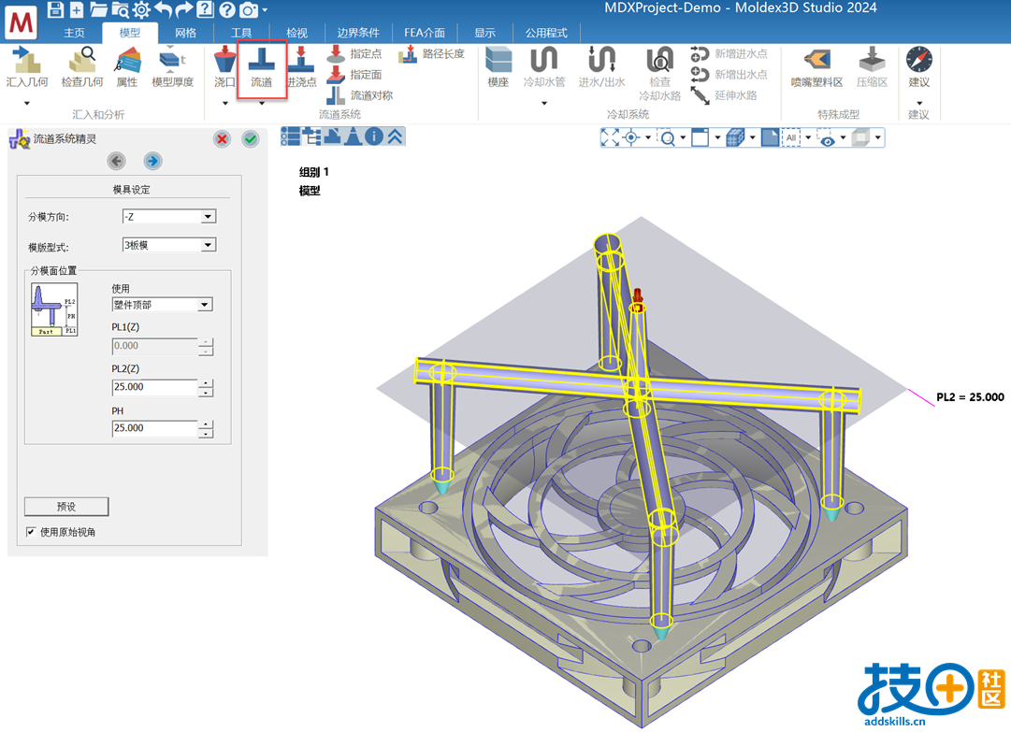Image resolution: width=1011 pixels, height=732 pixels.
Task: Open the 属性 attributes tool
Action: 127,66
